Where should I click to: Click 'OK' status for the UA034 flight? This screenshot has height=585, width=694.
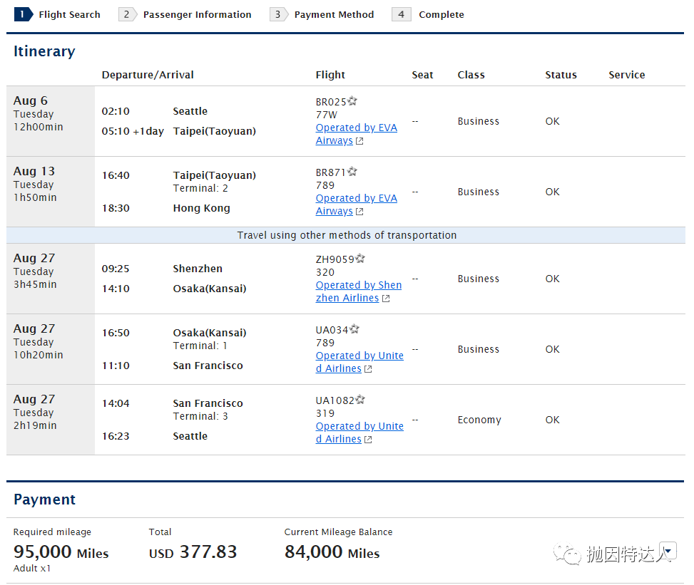point(552,349)
